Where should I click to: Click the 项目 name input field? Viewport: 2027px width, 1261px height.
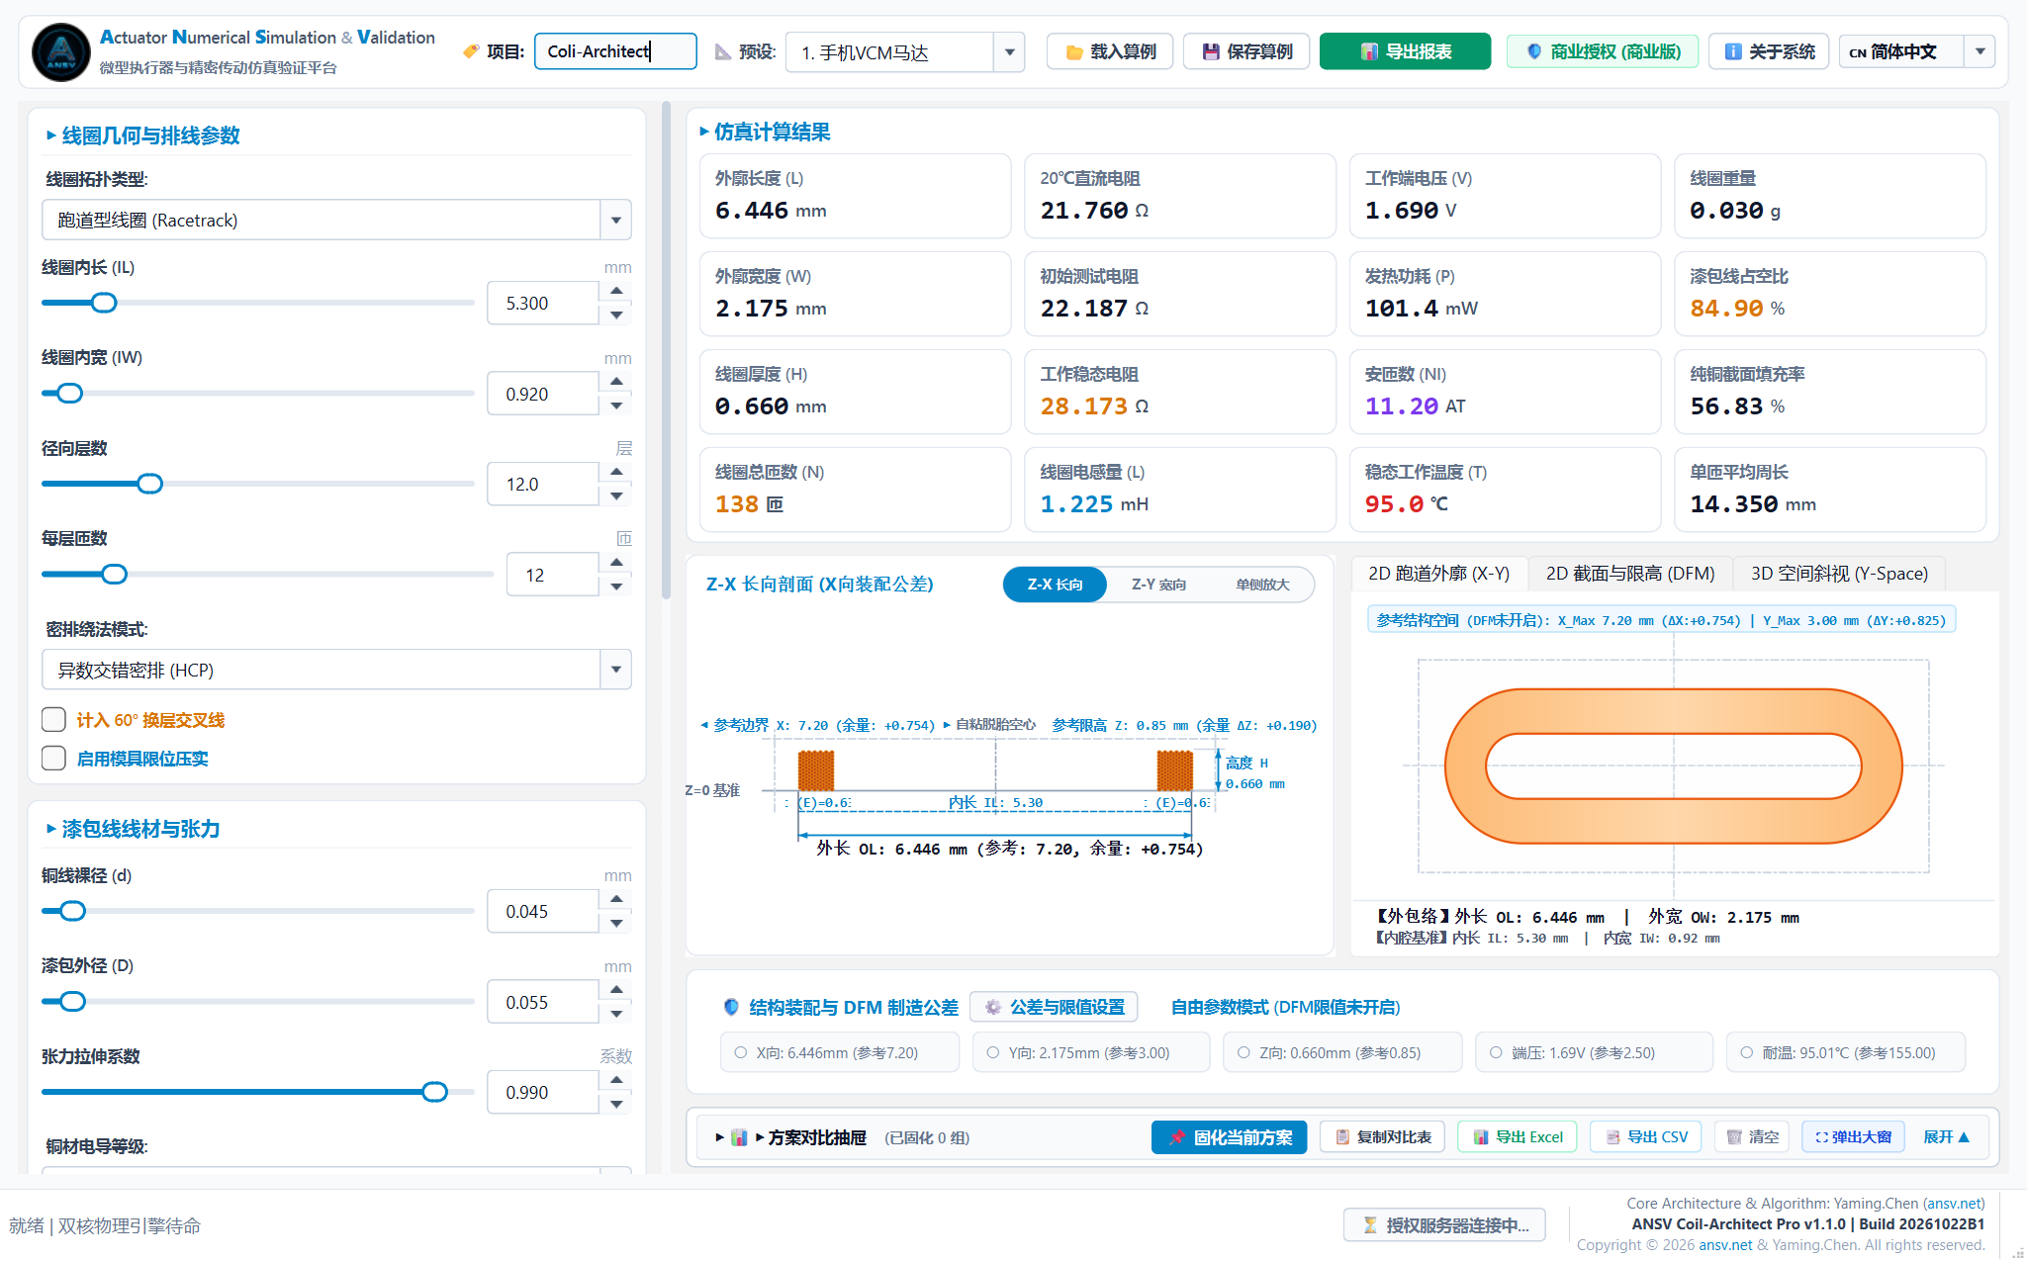(615, 51)
